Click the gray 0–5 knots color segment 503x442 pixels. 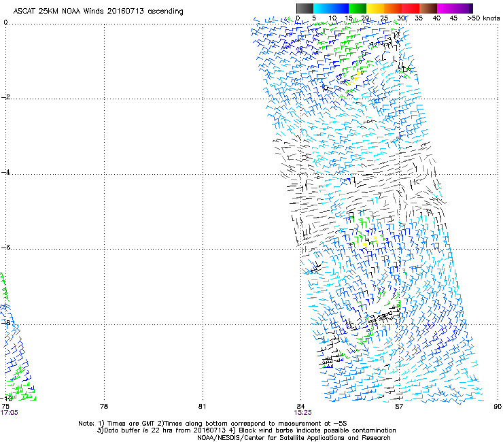pyautogui.click(x=305, y=8)
